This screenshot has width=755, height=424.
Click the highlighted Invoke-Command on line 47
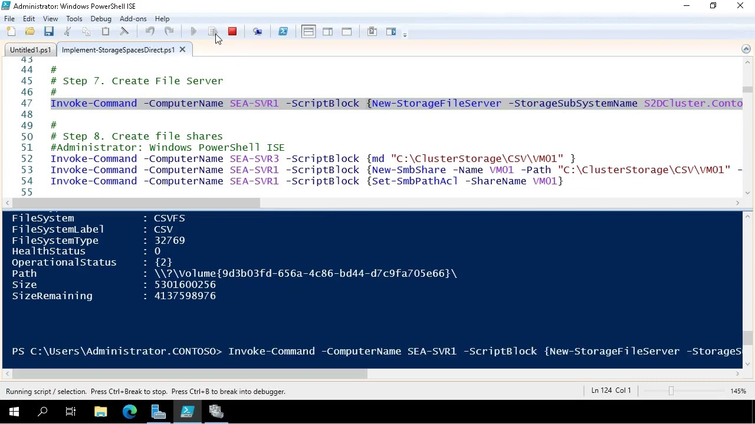point(94,104)
